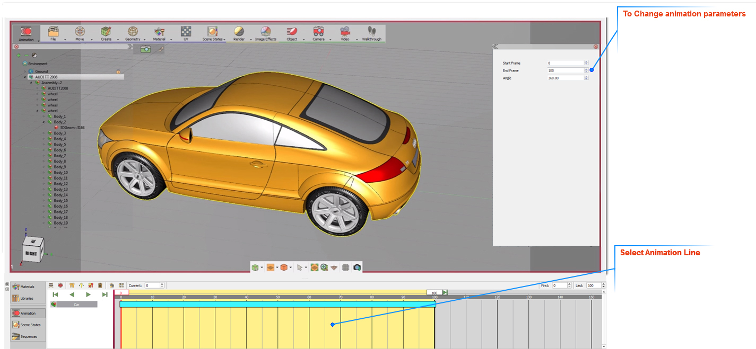Click the green plus icon above scene tree
Image resolution: width=756 pixels, height=349 pixels.
pyautogui.click(x=19, y=55)
